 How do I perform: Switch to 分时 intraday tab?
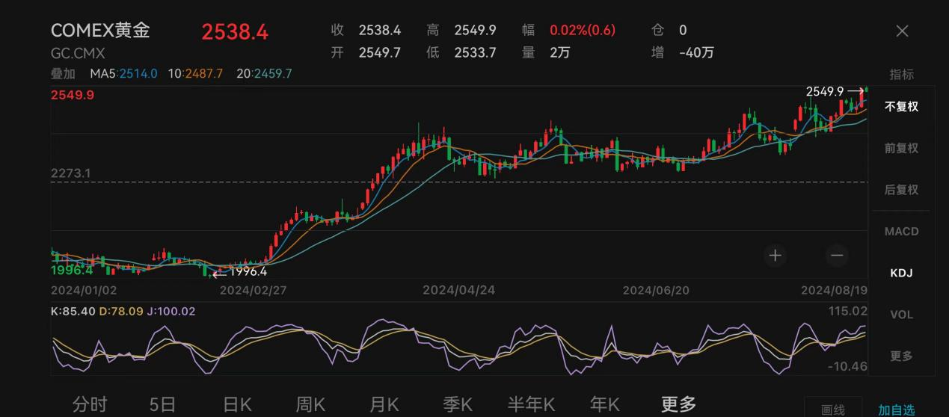pos(90,404)
